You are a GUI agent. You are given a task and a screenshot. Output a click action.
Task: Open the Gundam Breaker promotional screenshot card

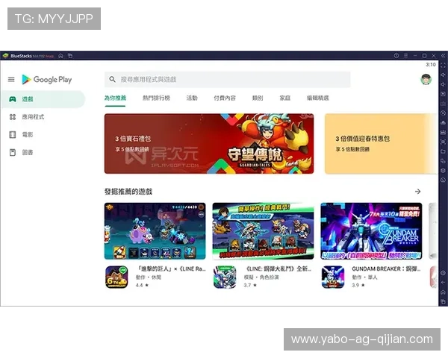click(x=371, y=231)
